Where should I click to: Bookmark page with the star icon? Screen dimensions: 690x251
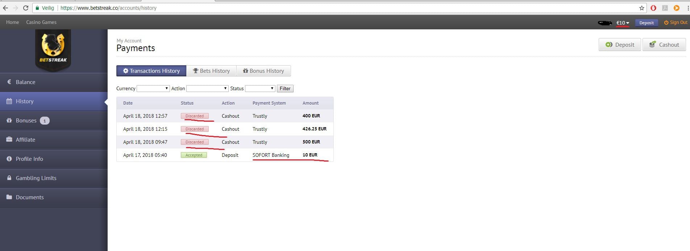click(x=642, y=8)
